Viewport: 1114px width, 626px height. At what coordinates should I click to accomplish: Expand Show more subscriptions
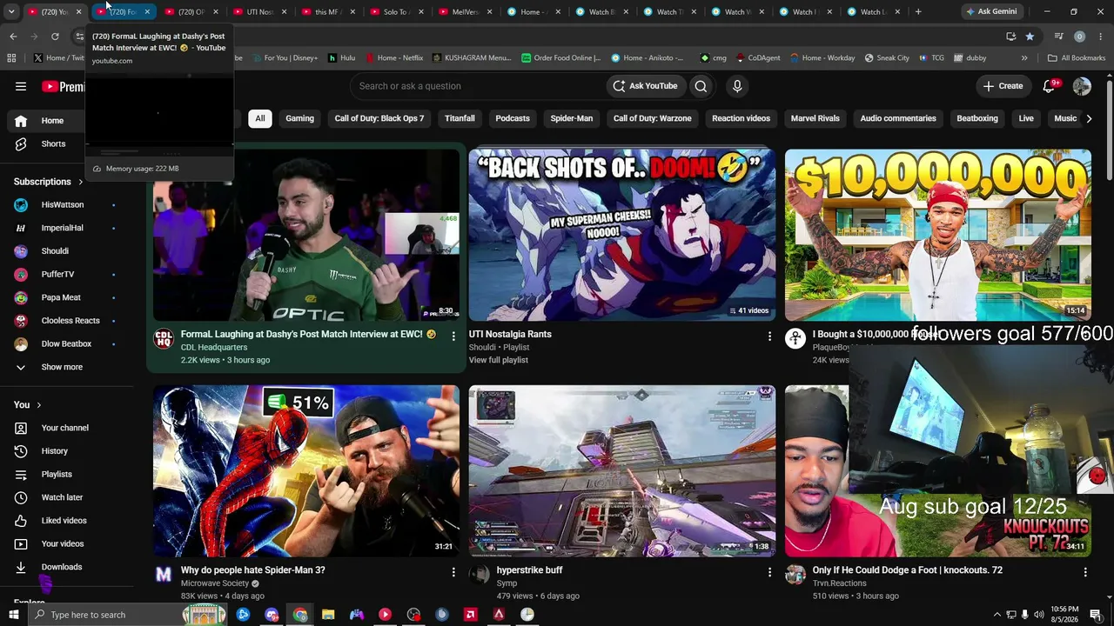point(62,367)
